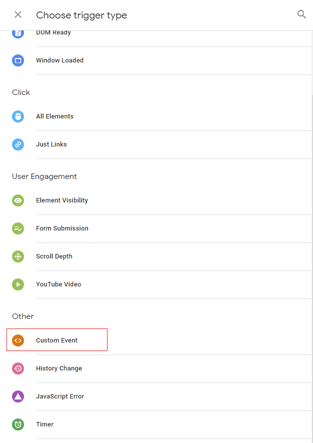This screenshot has height=443, width=313.
Task: Click the Form Submission green icon
Action: coord(18,228)
